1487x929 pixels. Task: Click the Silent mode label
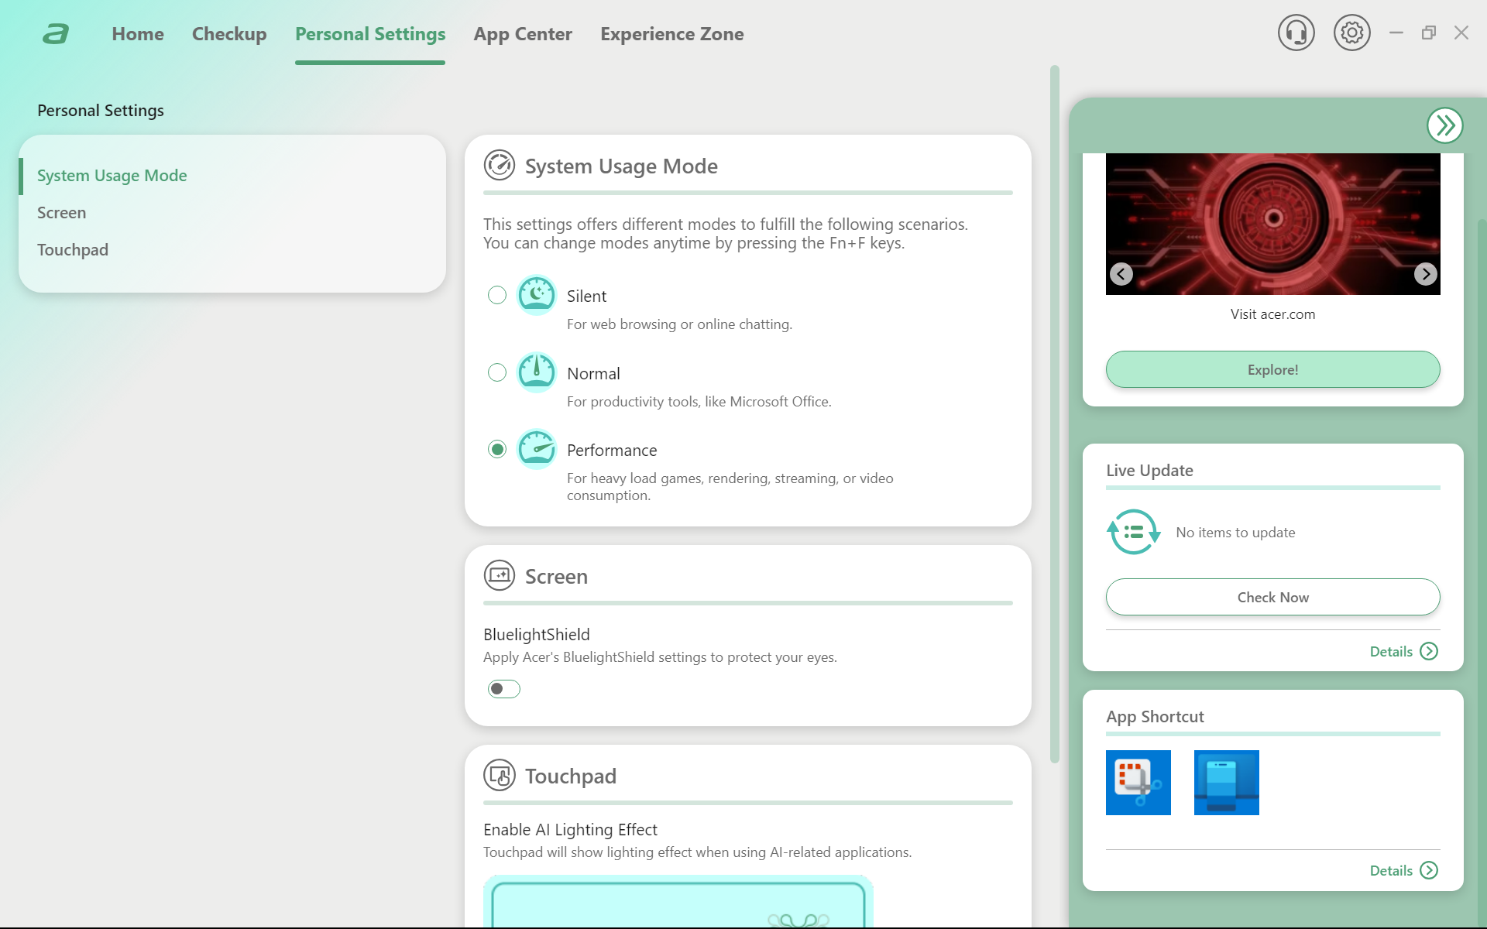[x=586, y=297]
